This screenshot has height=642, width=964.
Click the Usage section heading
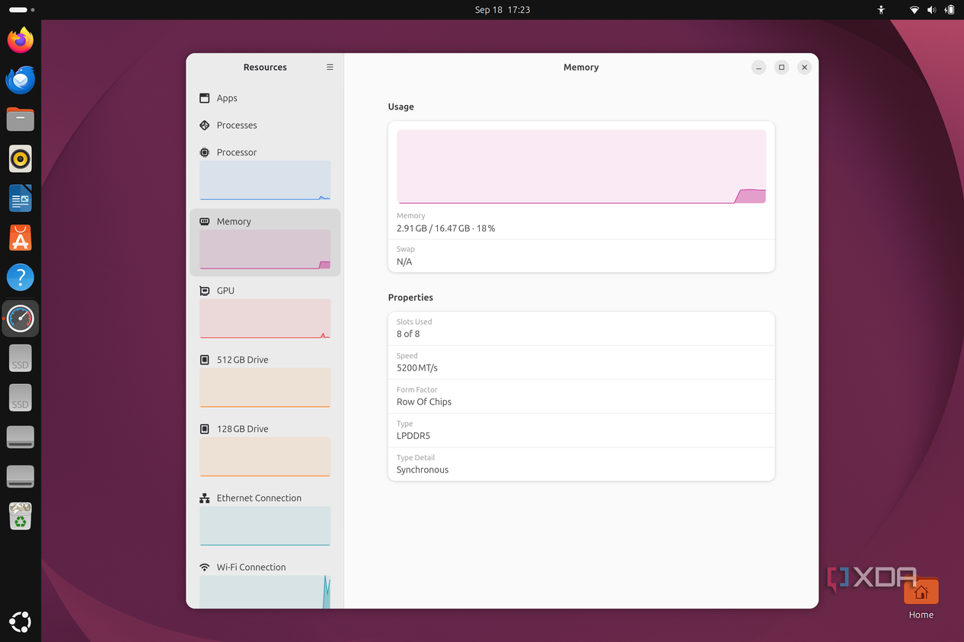(401, 106)
